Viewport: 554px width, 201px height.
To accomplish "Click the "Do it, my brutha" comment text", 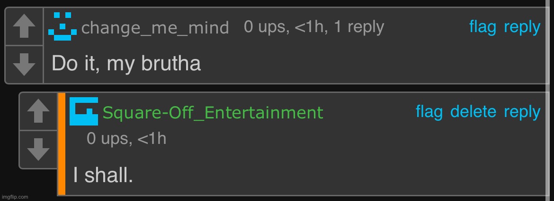I will 126,63.
